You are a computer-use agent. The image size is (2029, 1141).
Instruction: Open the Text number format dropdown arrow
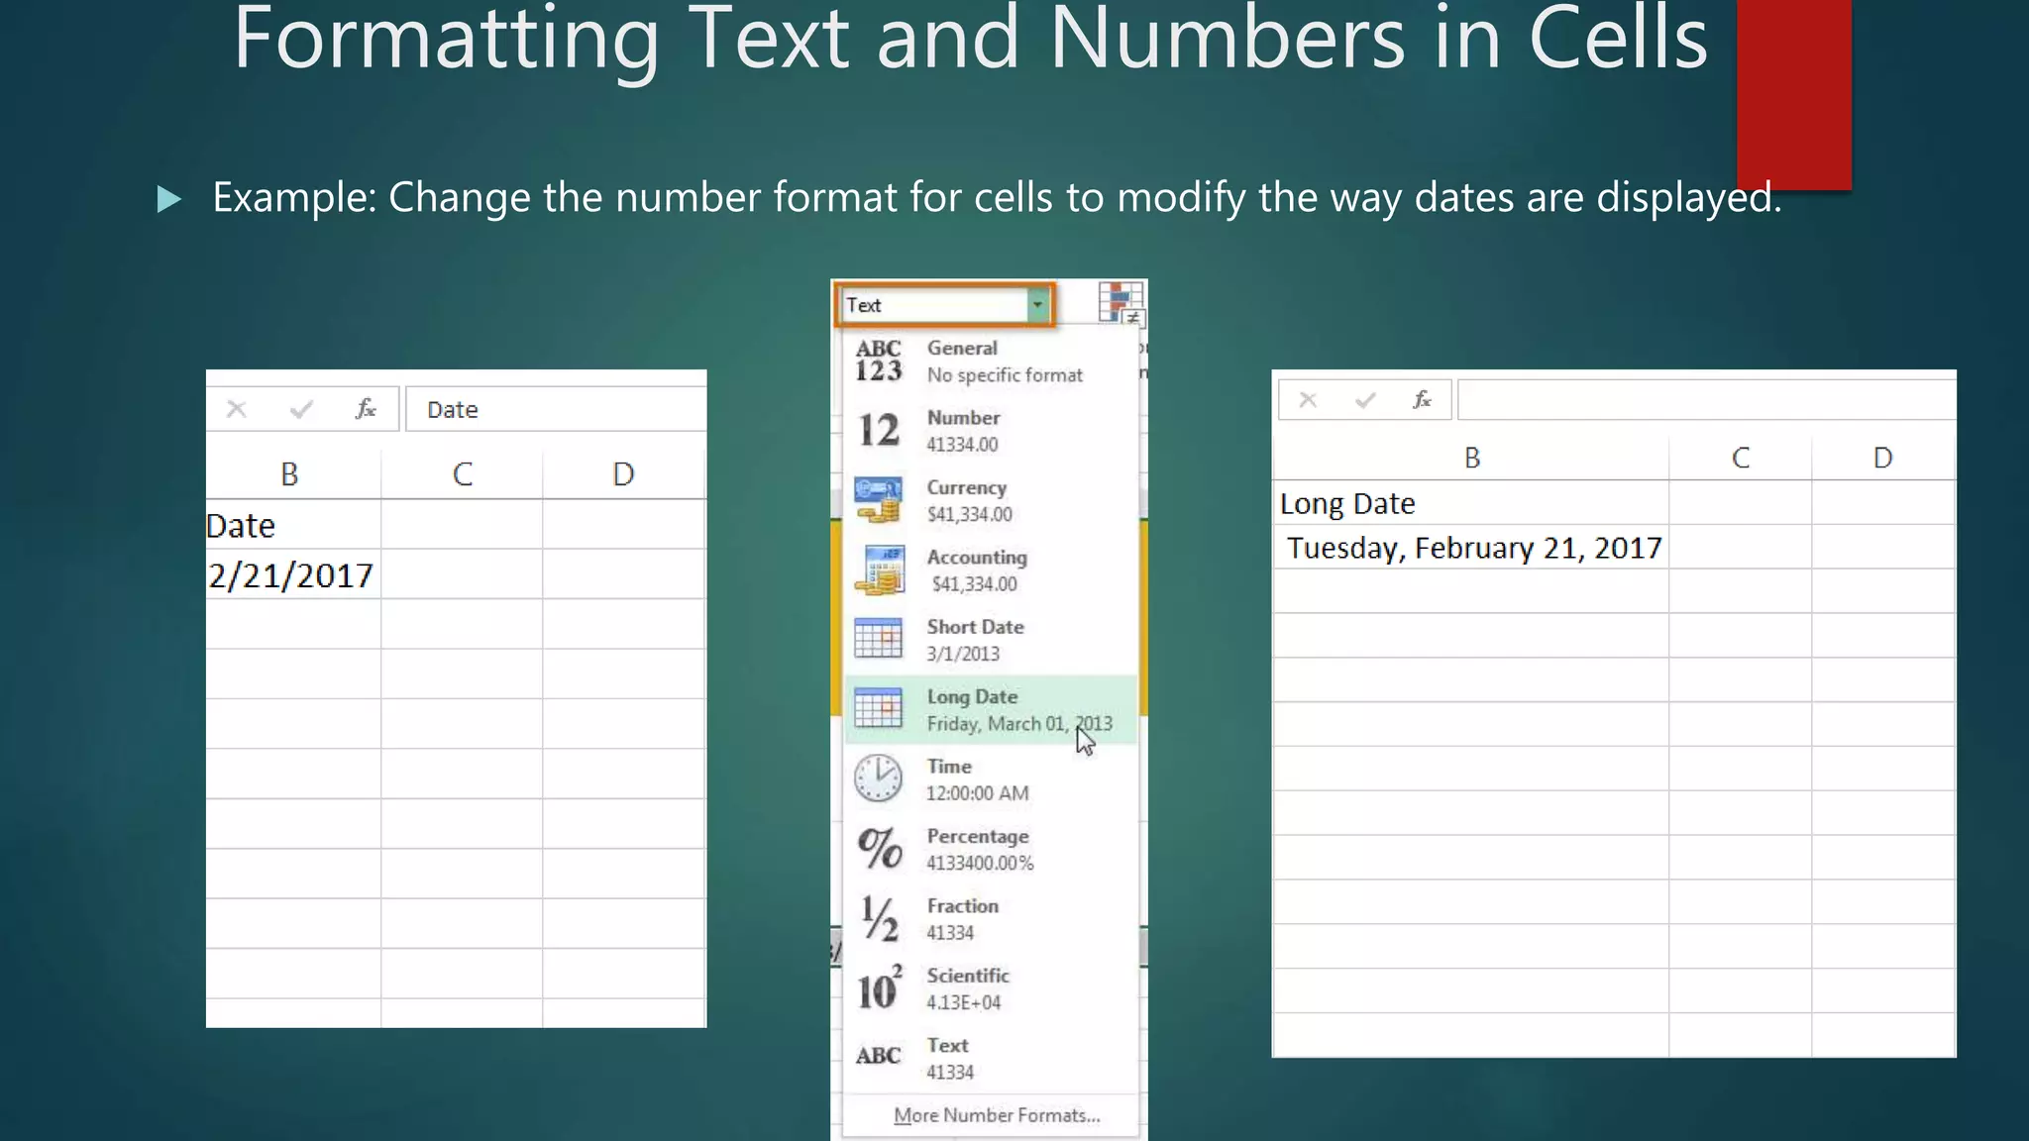coord(1037,305)
